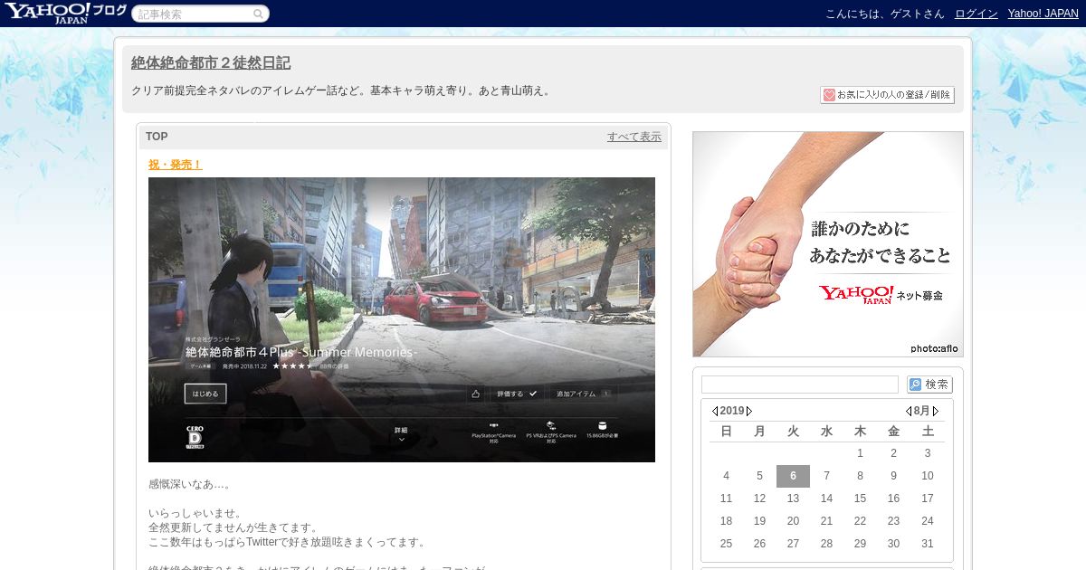Select date 31 in the calendar
The image size is (1086, 570).
927,544
